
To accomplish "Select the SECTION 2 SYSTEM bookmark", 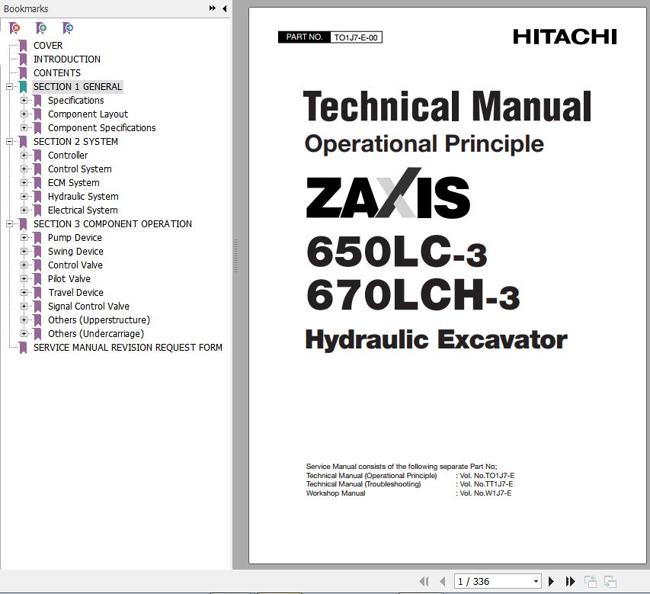I will coord(75,142).
